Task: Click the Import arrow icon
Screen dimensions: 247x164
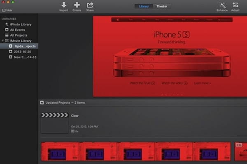Action: (64, 5)
